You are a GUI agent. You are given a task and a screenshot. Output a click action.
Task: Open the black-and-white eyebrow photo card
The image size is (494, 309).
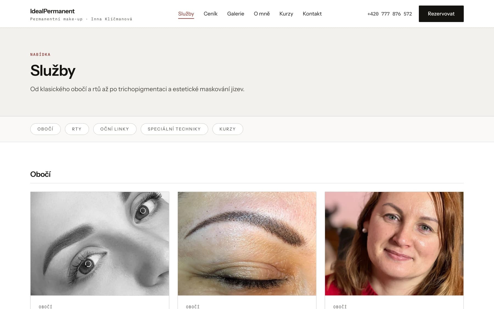(x=100, y=244)
